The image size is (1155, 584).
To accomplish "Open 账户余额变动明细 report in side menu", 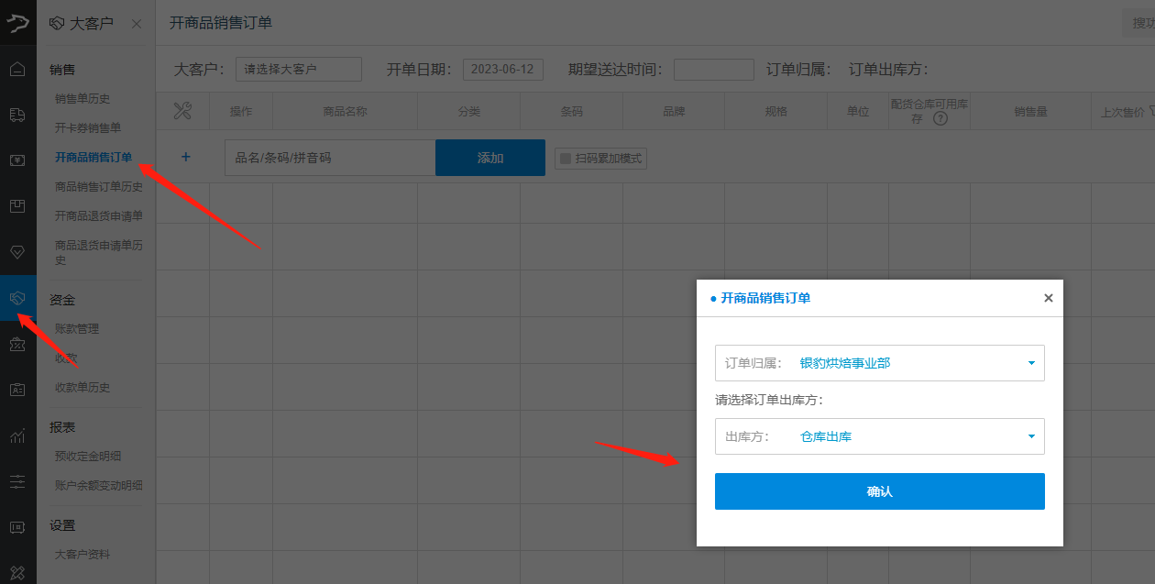I will (x=99, y=486).
